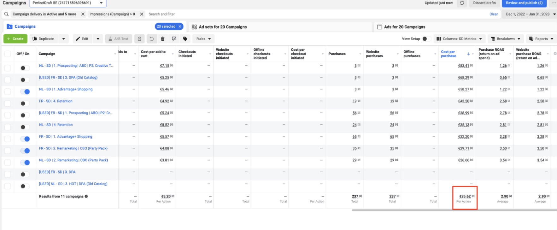Click the refresh data icon
This screenshot has height=230, width=557.
pos(462,3)
